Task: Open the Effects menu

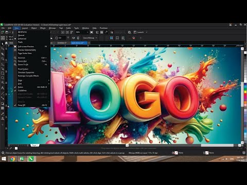Action: (x=43, y=28)
